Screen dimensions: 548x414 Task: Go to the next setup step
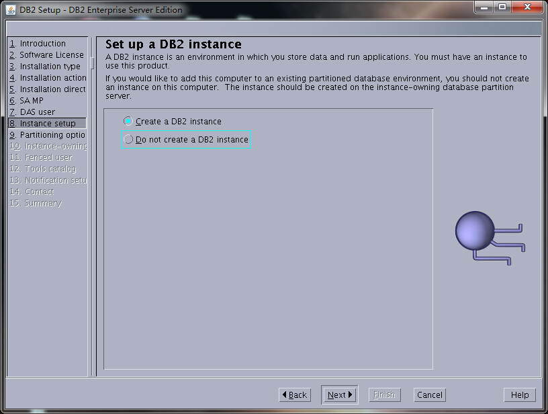[340, 395]
